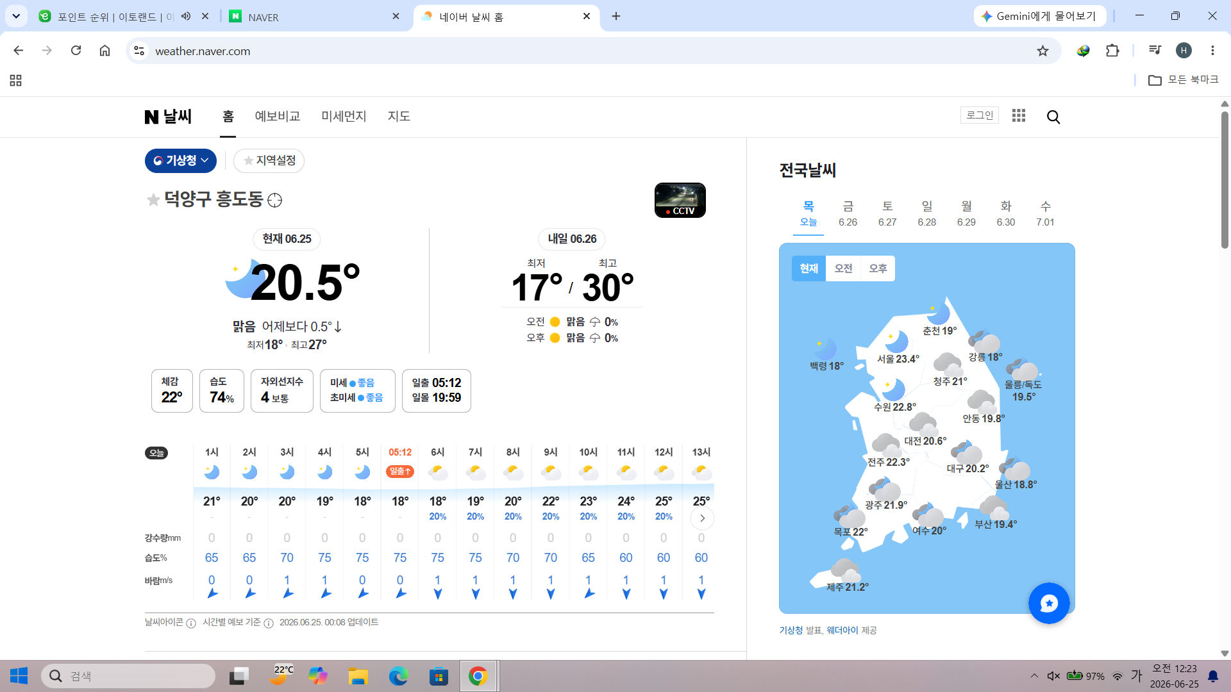1231x692 pixels.
Task: Open media control icon in toolbar
Action: pos(1155,50)
